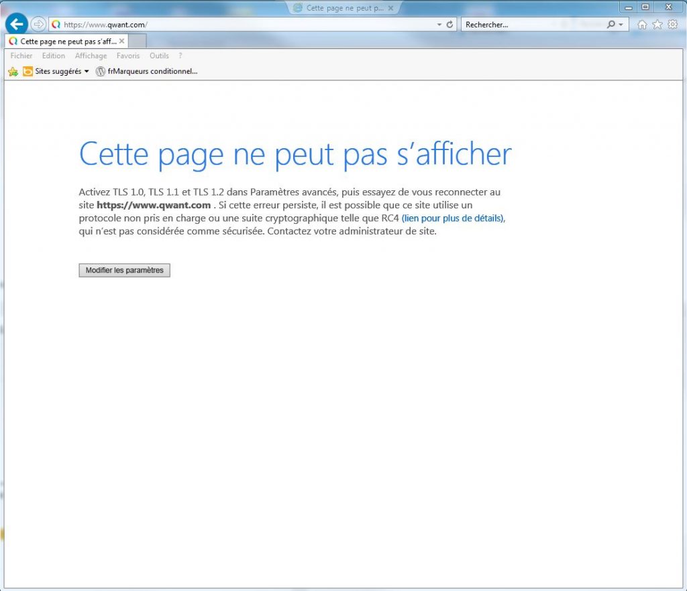The width and height of the screenshot is (687, 591).
Task: Click the Modifier les paramètres button
Action: tap(124, 270)
